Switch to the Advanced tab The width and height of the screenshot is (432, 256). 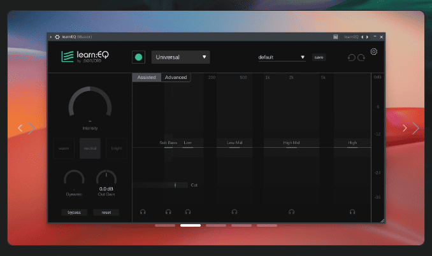pyautogui.click(x=176, y=77)
